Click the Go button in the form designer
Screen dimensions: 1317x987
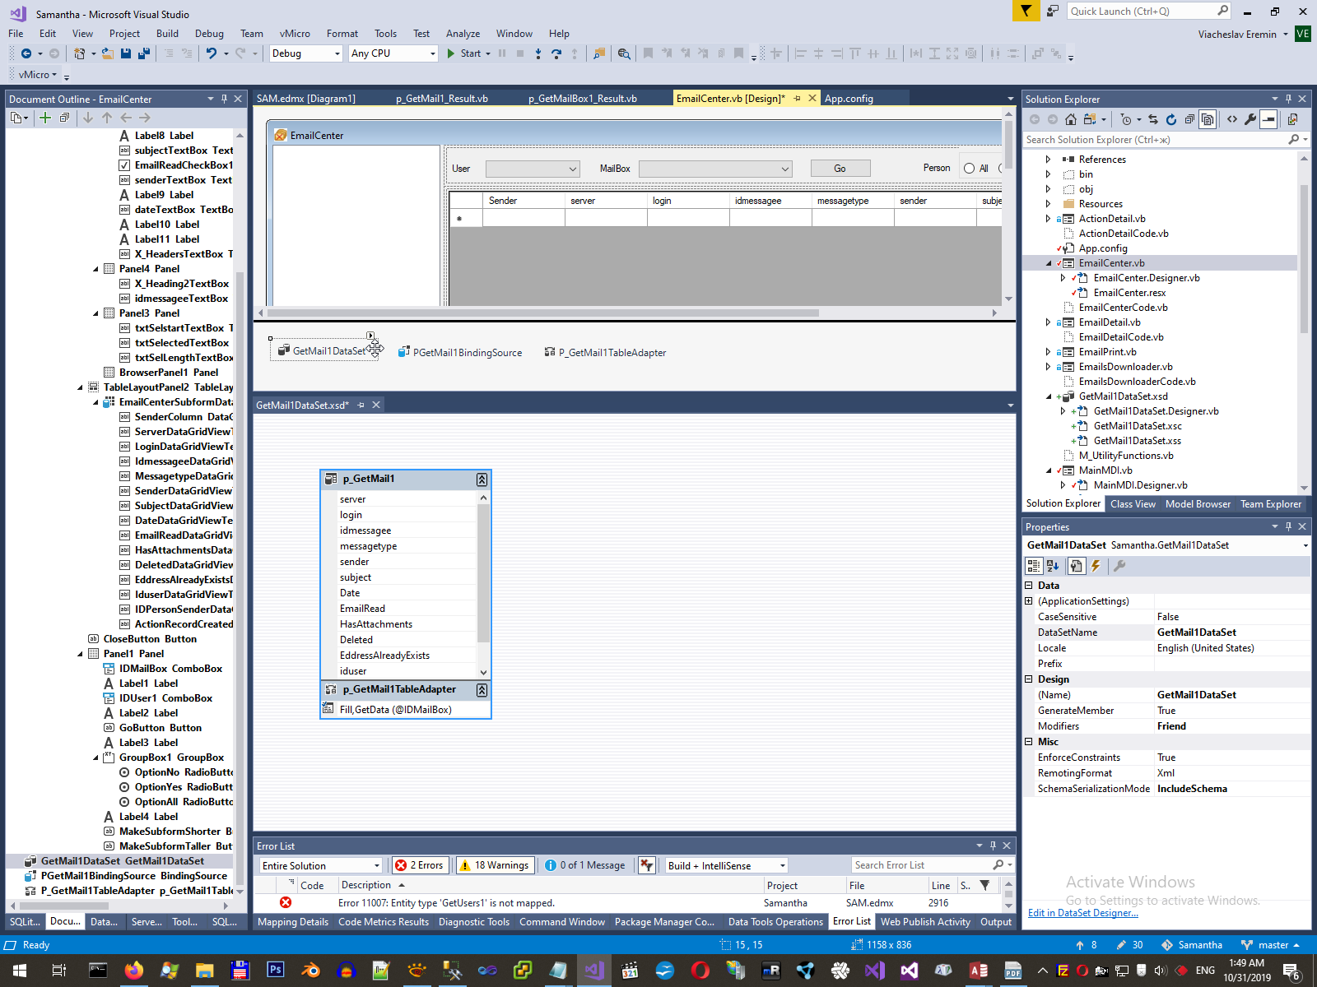point(840,169)
